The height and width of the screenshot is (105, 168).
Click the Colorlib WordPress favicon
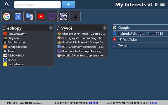[x=59, y=55]
